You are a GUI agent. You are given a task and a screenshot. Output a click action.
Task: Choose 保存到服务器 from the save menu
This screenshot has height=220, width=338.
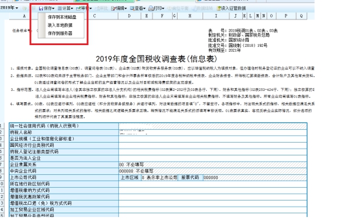pyautogui.click(x=60, y=33)
